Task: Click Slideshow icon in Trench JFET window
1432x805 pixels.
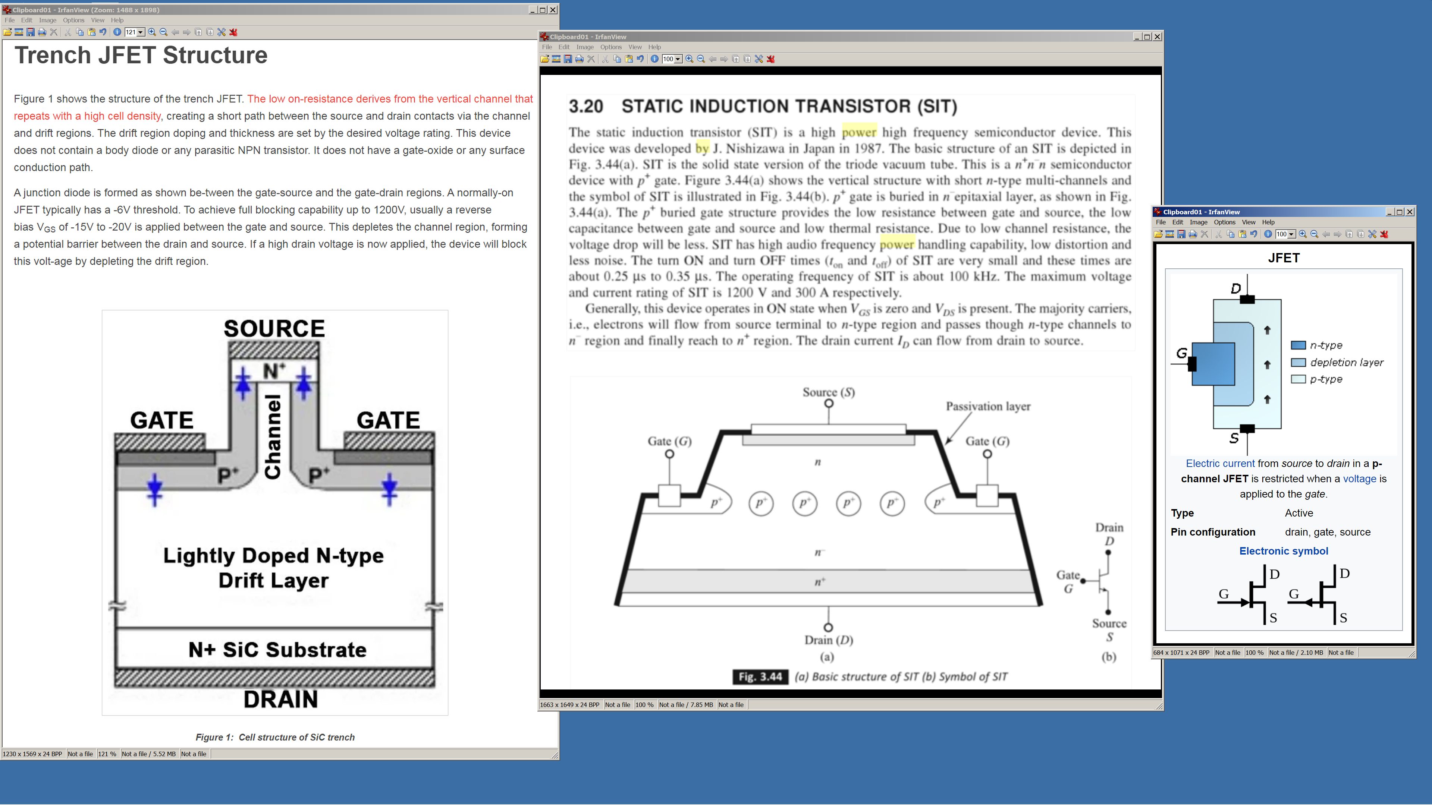Action: (x=19, y=32)
